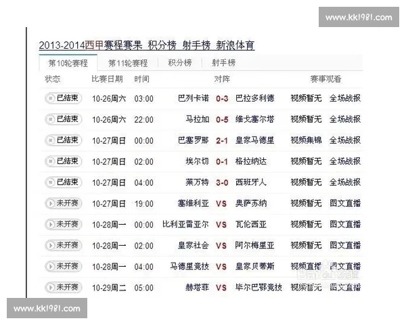Open 全场战报 for 巴列卡诺 vs 巴拉多利德
Image resolution: width=406 pixels, height=325 pixels.
[x=345, y=98]
